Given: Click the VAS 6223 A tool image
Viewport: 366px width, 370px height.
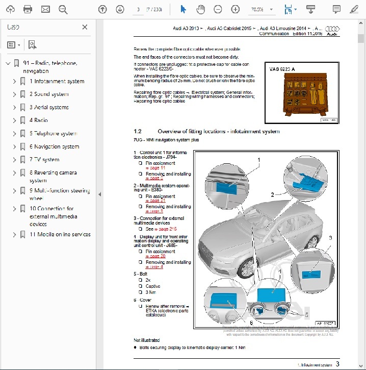Looking at the screenshot, I should tap(302, 93).
